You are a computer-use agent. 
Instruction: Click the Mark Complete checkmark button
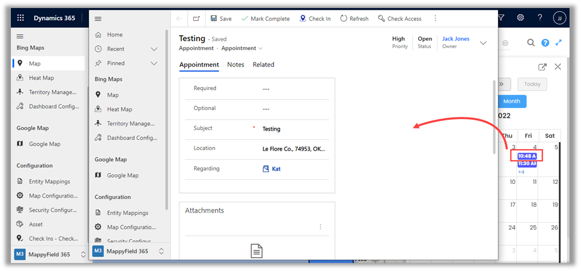(245, 18)
